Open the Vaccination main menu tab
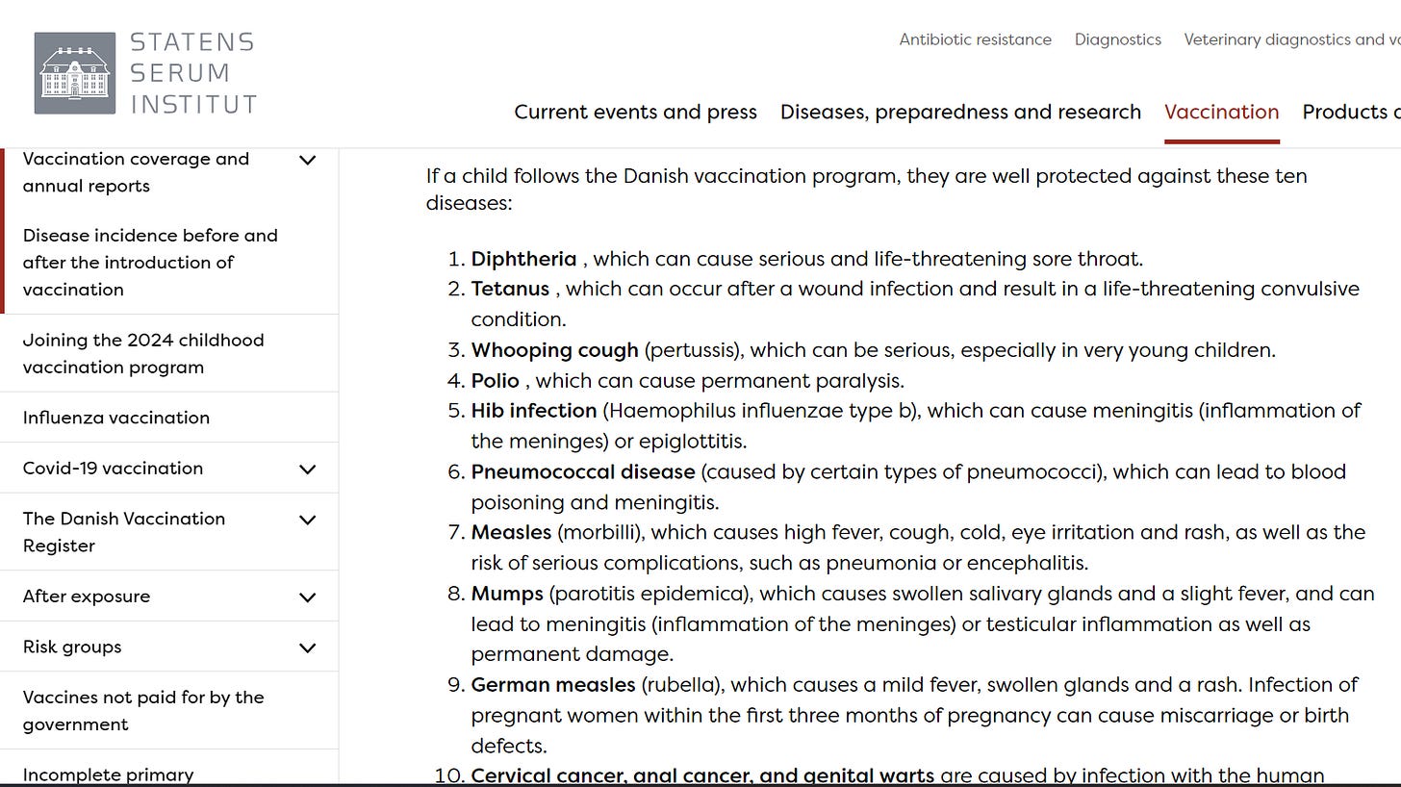This screenshot has width=1401, height=787. coord(1221,112)
